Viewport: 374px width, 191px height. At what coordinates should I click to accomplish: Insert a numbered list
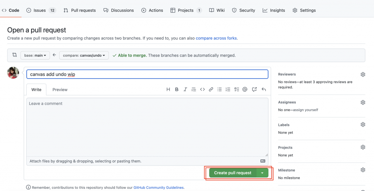[x=228, y=89]
